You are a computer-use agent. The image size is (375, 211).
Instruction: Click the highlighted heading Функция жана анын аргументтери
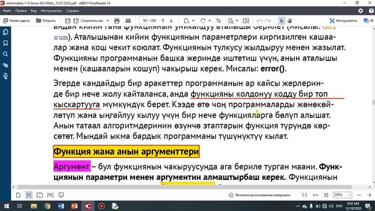[127, 151]
